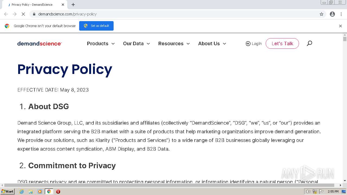The width and height of the screenshot is (347, 195).
Task: Click the horizontal scrollbar
Action: [x=169, y=185]
